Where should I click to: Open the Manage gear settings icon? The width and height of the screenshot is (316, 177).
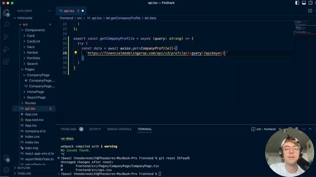(6, 170)
